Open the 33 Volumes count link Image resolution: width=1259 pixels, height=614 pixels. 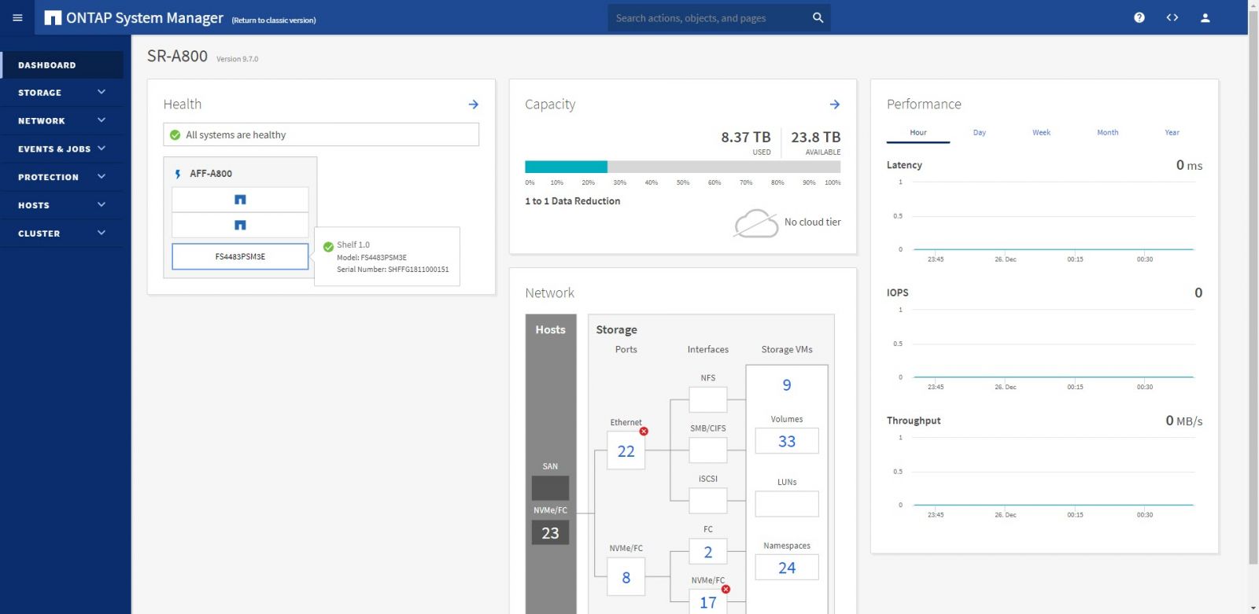click(786, 441)
